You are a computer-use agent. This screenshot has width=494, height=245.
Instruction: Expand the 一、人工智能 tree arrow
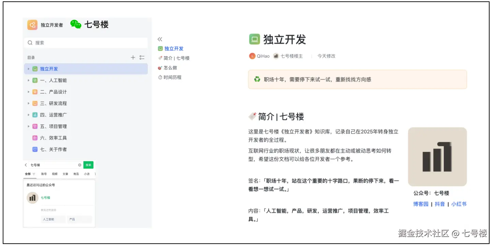pyautogui.click(x=29, y=81)
